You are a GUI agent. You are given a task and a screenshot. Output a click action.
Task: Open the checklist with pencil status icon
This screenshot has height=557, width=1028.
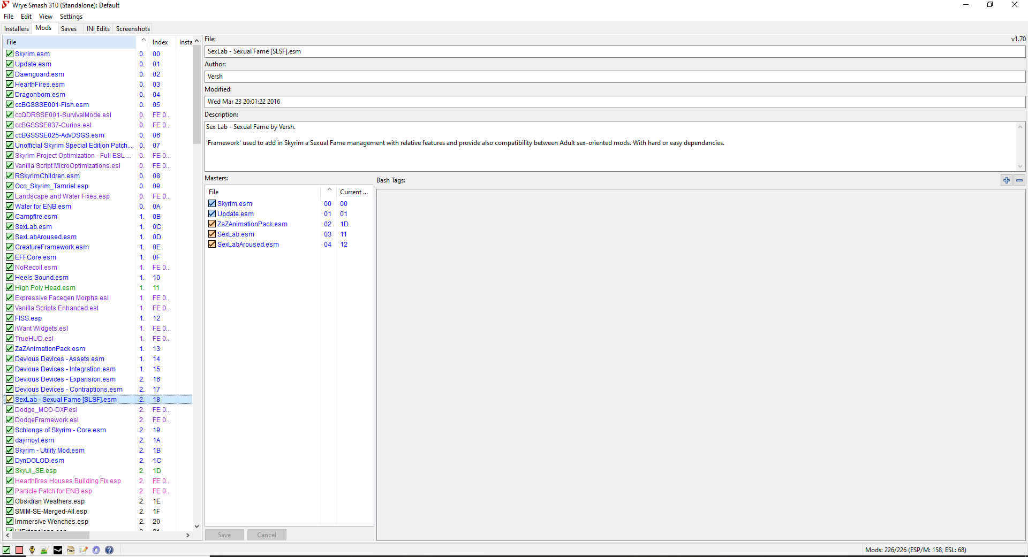click(84, 550)
